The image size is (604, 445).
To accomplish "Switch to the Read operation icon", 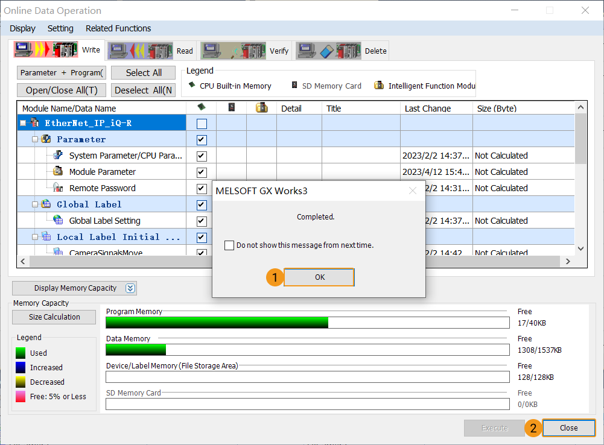I will (x=140, y=50).
